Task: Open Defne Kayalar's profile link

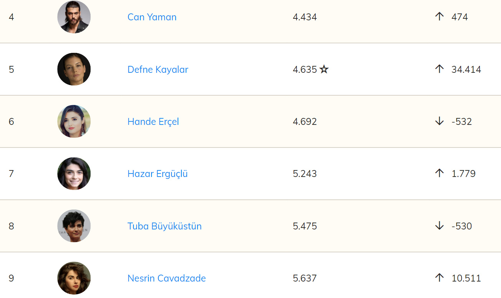Action: [x=158, y=70]
